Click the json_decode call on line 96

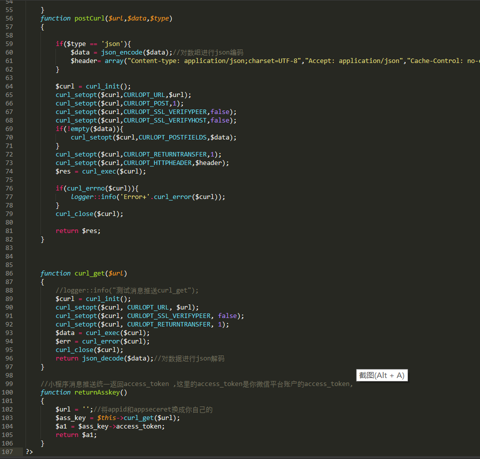click(102, 358)
